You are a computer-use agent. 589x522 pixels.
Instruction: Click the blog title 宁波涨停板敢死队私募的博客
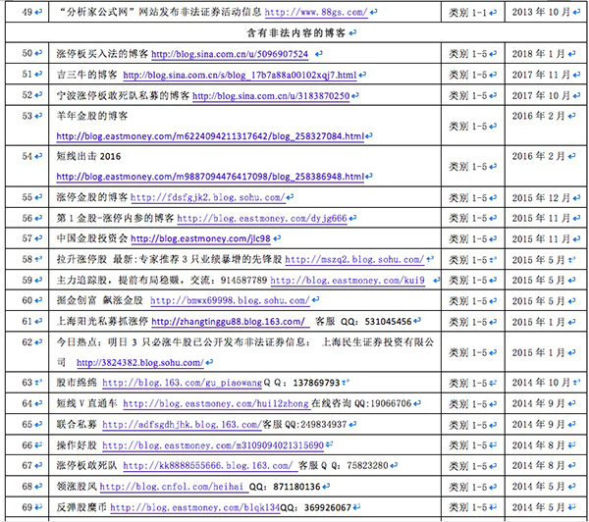(123, 96)
